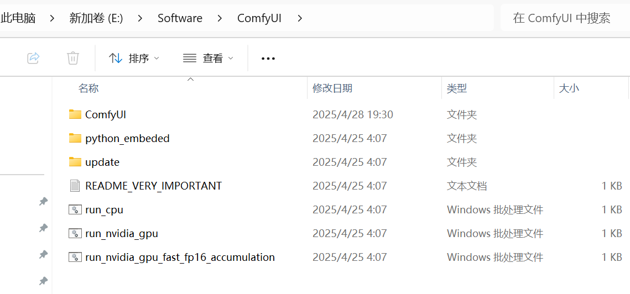Click the 在 ComfyUI 中搜索 search box
This screenshot has width=630, height=294.
point(565,18)
